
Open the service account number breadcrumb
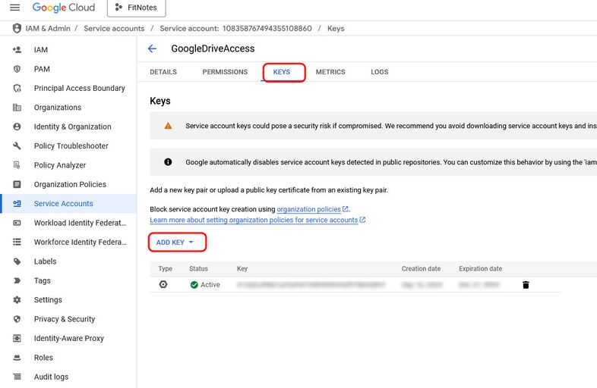click(235, 29)
